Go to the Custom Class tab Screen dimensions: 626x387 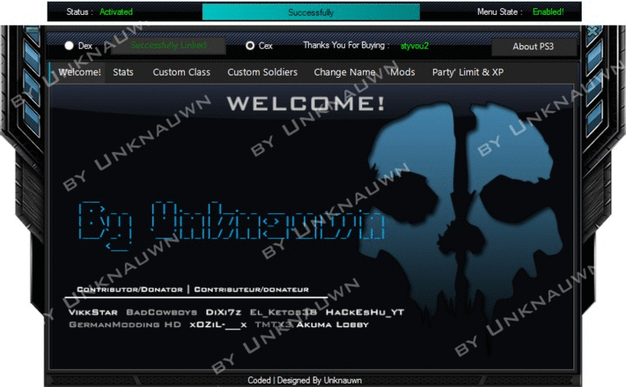(182, 72)
